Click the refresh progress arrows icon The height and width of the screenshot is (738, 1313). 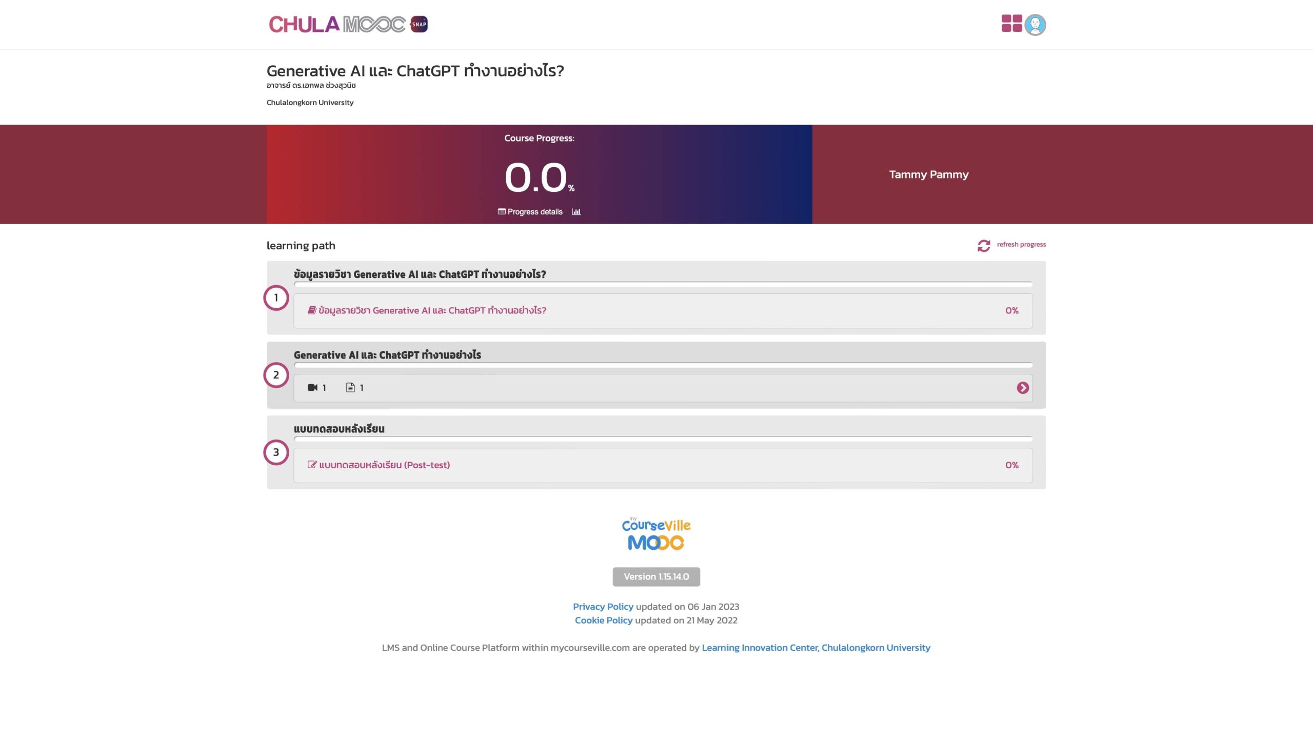click(983, 246)
